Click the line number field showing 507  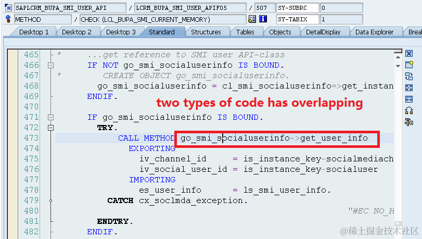265,8
